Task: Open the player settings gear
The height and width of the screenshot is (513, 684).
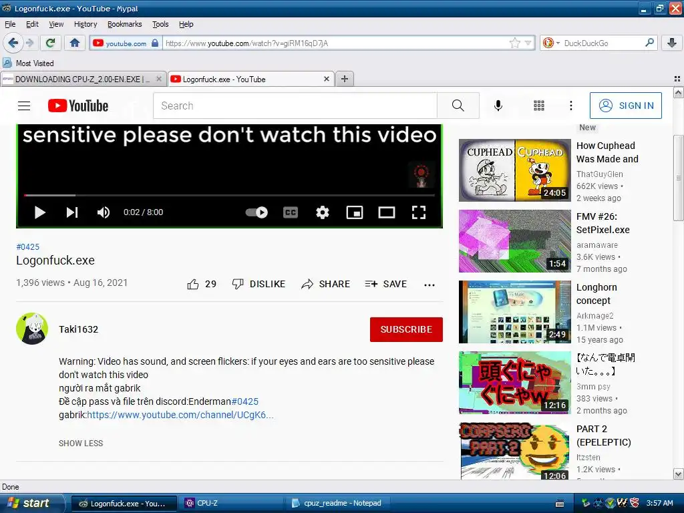Action: [323, 212]
